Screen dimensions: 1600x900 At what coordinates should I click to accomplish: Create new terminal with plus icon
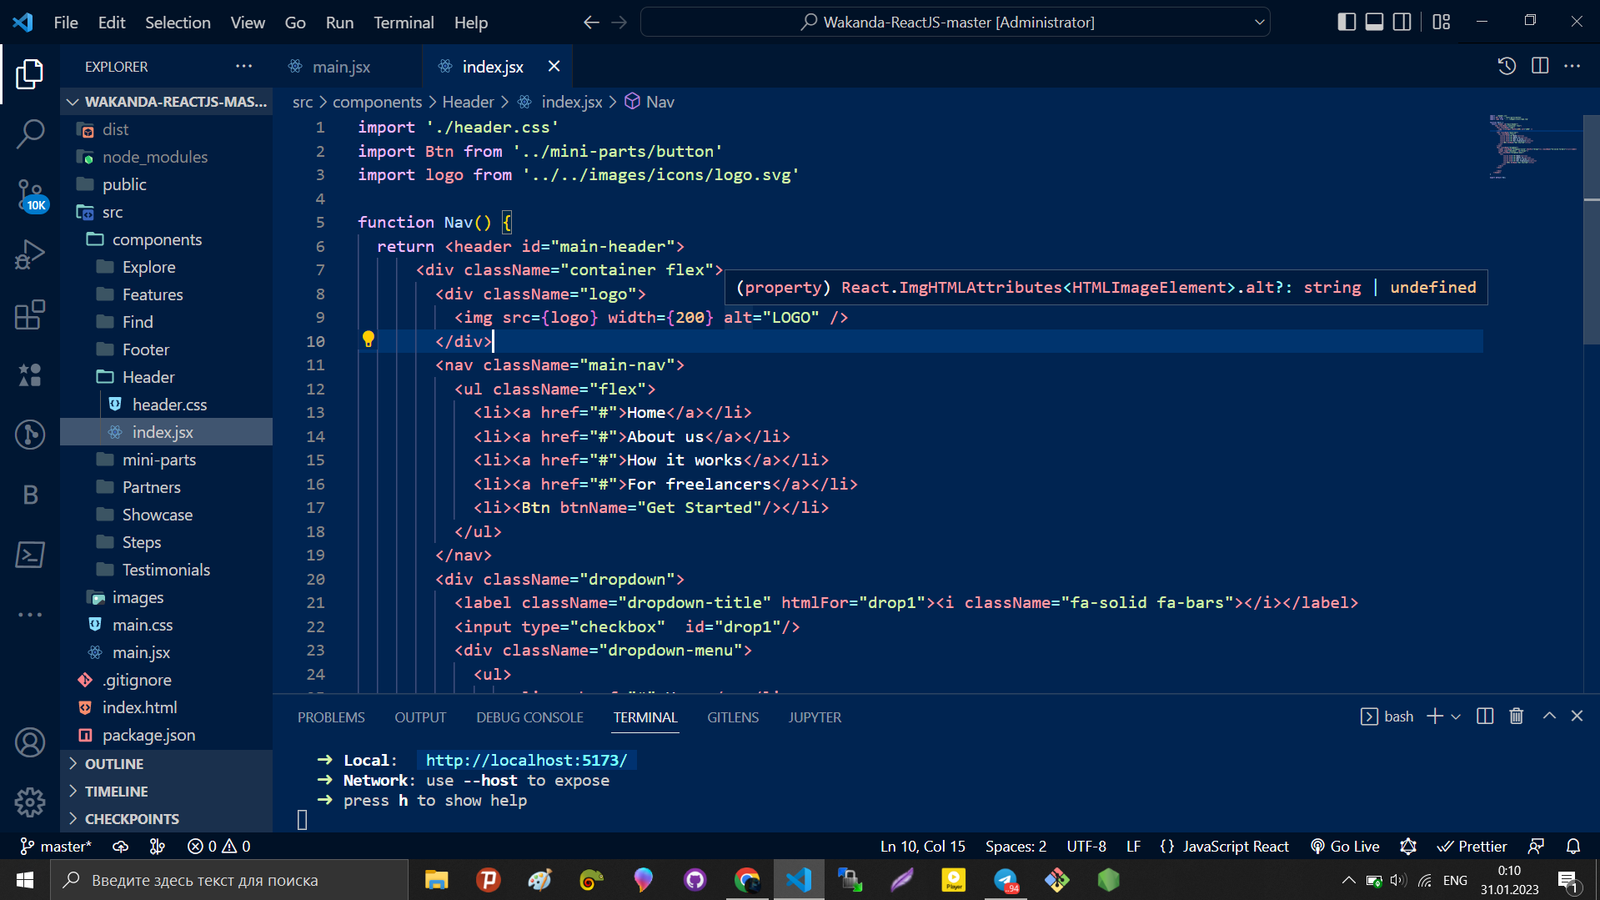[x=1434, y=716]
